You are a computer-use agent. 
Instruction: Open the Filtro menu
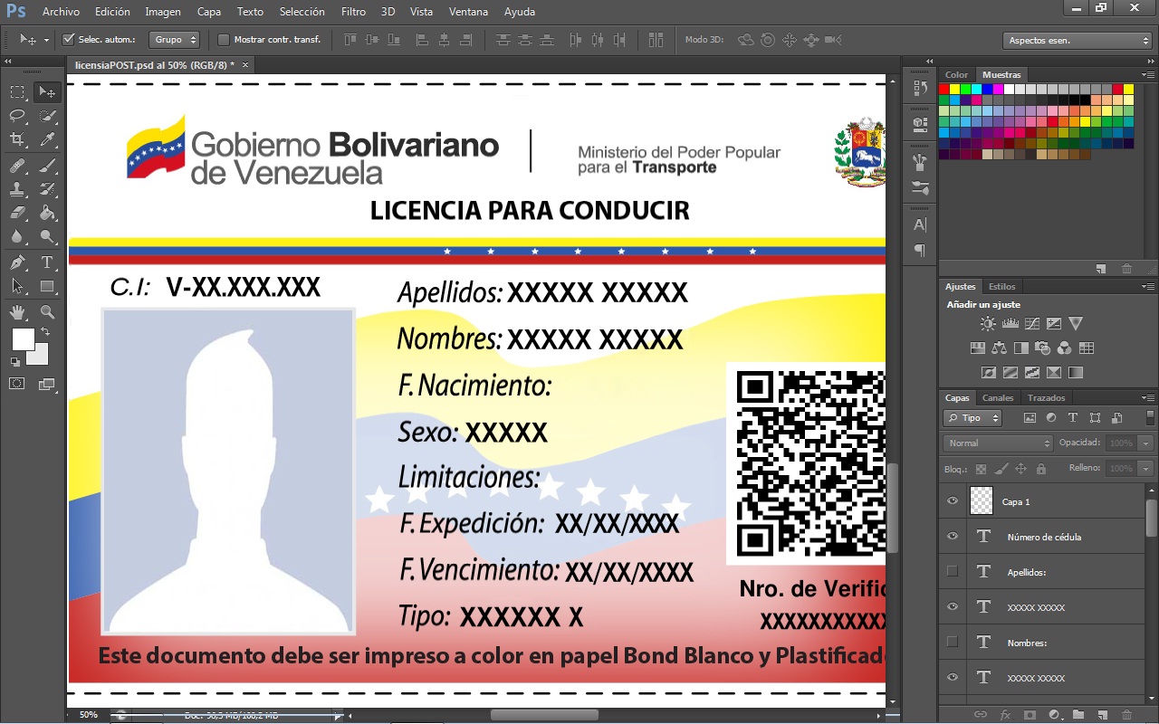[x=353, y=12]
